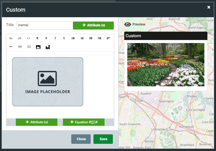Screen dimensions: 216x151
Task: Toggle italic formatting
Action: click(55, 38)
